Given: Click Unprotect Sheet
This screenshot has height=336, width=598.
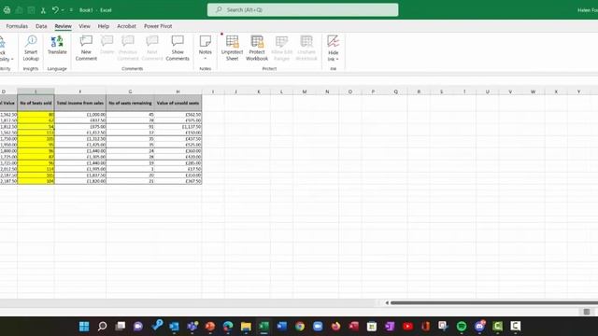Looking at the screenshot, I should (232, 48).
